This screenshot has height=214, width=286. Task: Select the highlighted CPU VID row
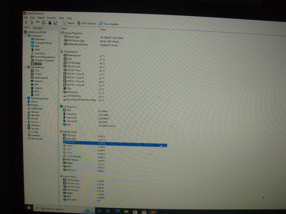(x=115, y=144)
